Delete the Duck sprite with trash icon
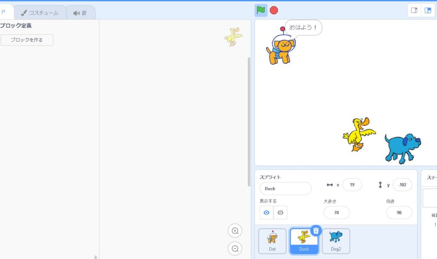 click(316, 231)
